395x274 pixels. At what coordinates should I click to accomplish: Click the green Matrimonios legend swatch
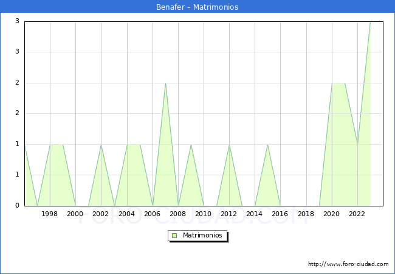(174, 236)
